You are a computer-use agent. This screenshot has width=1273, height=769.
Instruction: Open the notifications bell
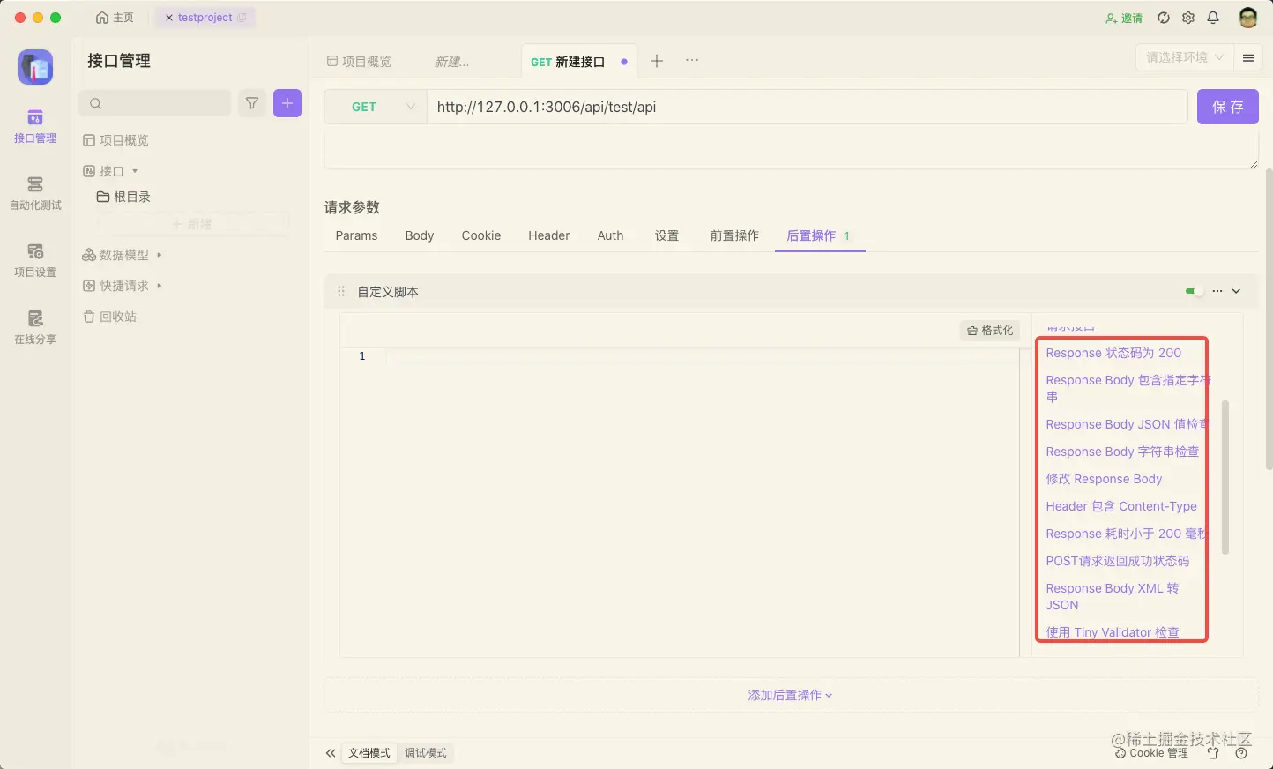[1213, 18]
